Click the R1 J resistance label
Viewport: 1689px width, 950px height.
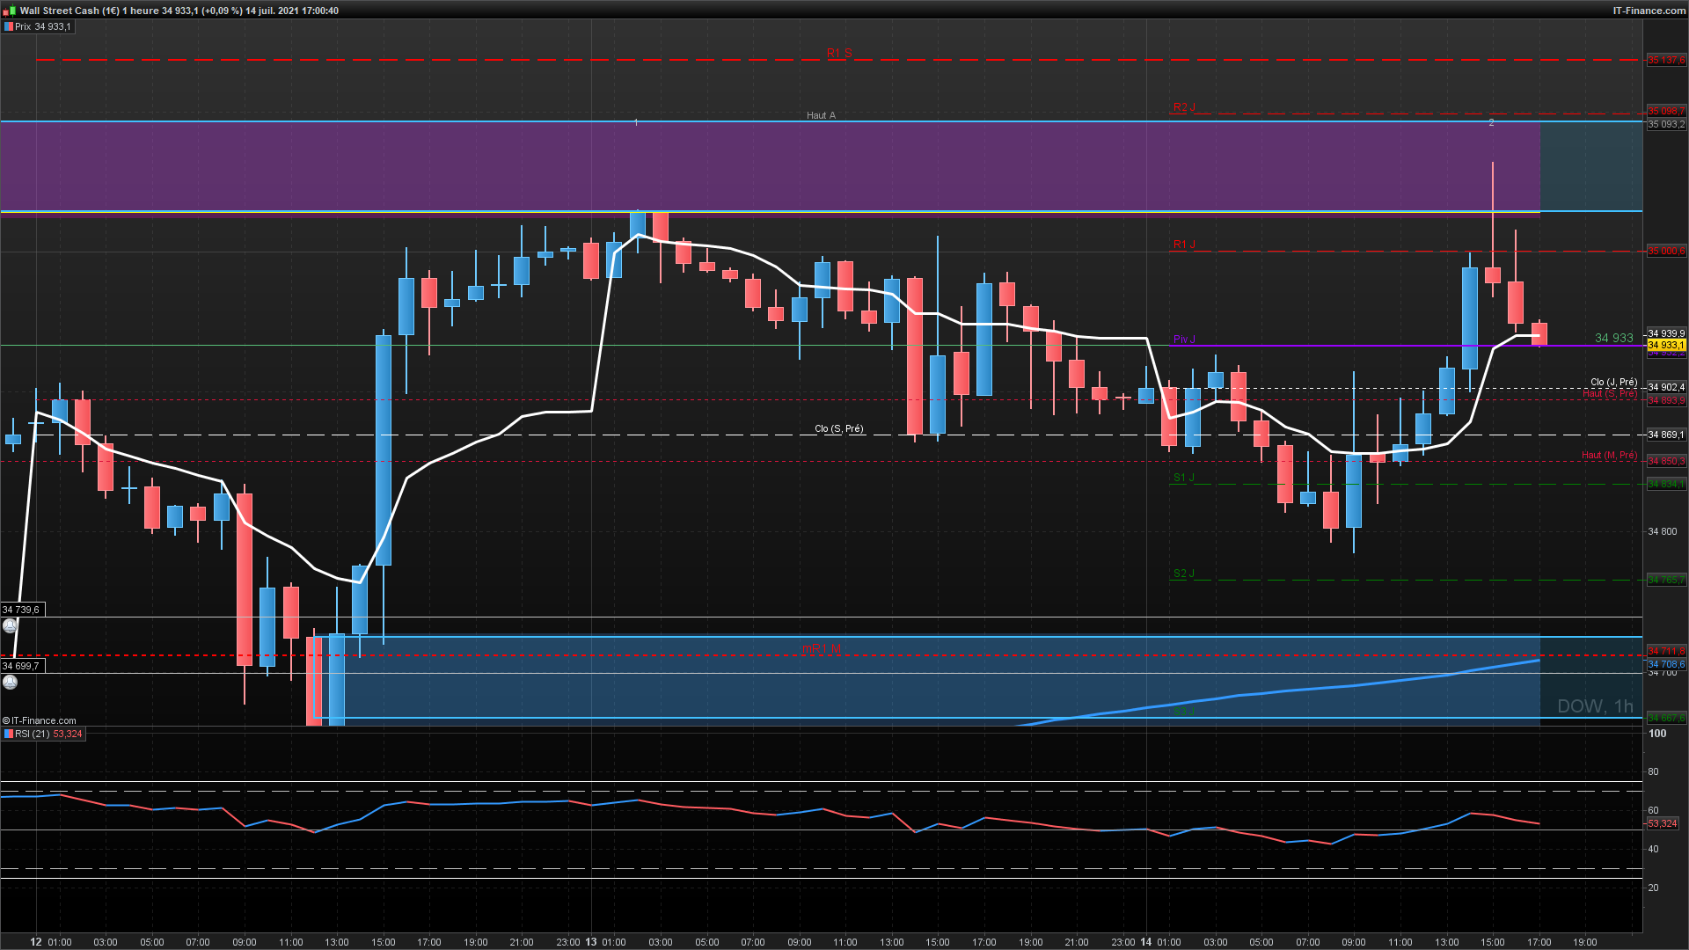click(1183, 245)
